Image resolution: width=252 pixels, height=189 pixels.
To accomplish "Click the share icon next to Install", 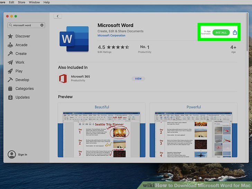I will tap(235, 33).
